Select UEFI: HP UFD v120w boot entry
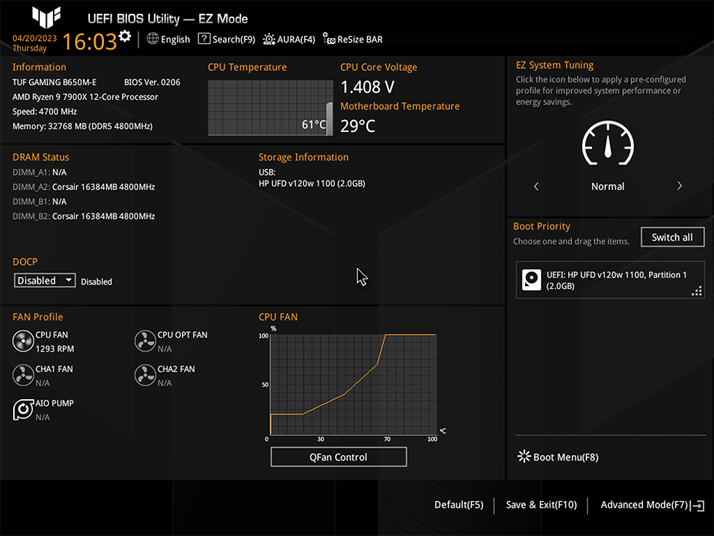 609,281
